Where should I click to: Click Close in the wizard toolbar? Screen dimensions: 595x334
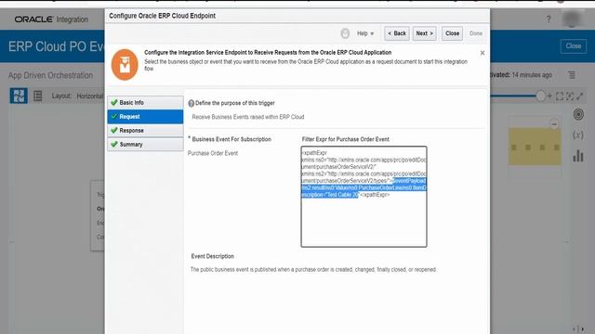(452, 33)
